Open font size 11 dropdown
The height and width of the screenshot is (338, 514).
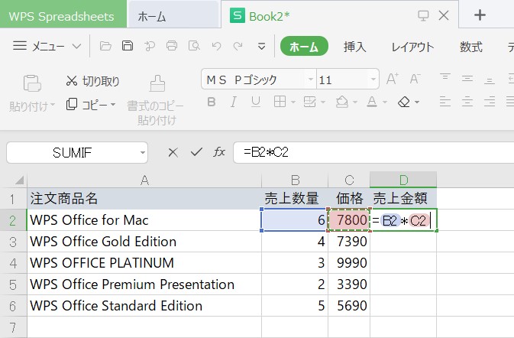tap(373, 79)
